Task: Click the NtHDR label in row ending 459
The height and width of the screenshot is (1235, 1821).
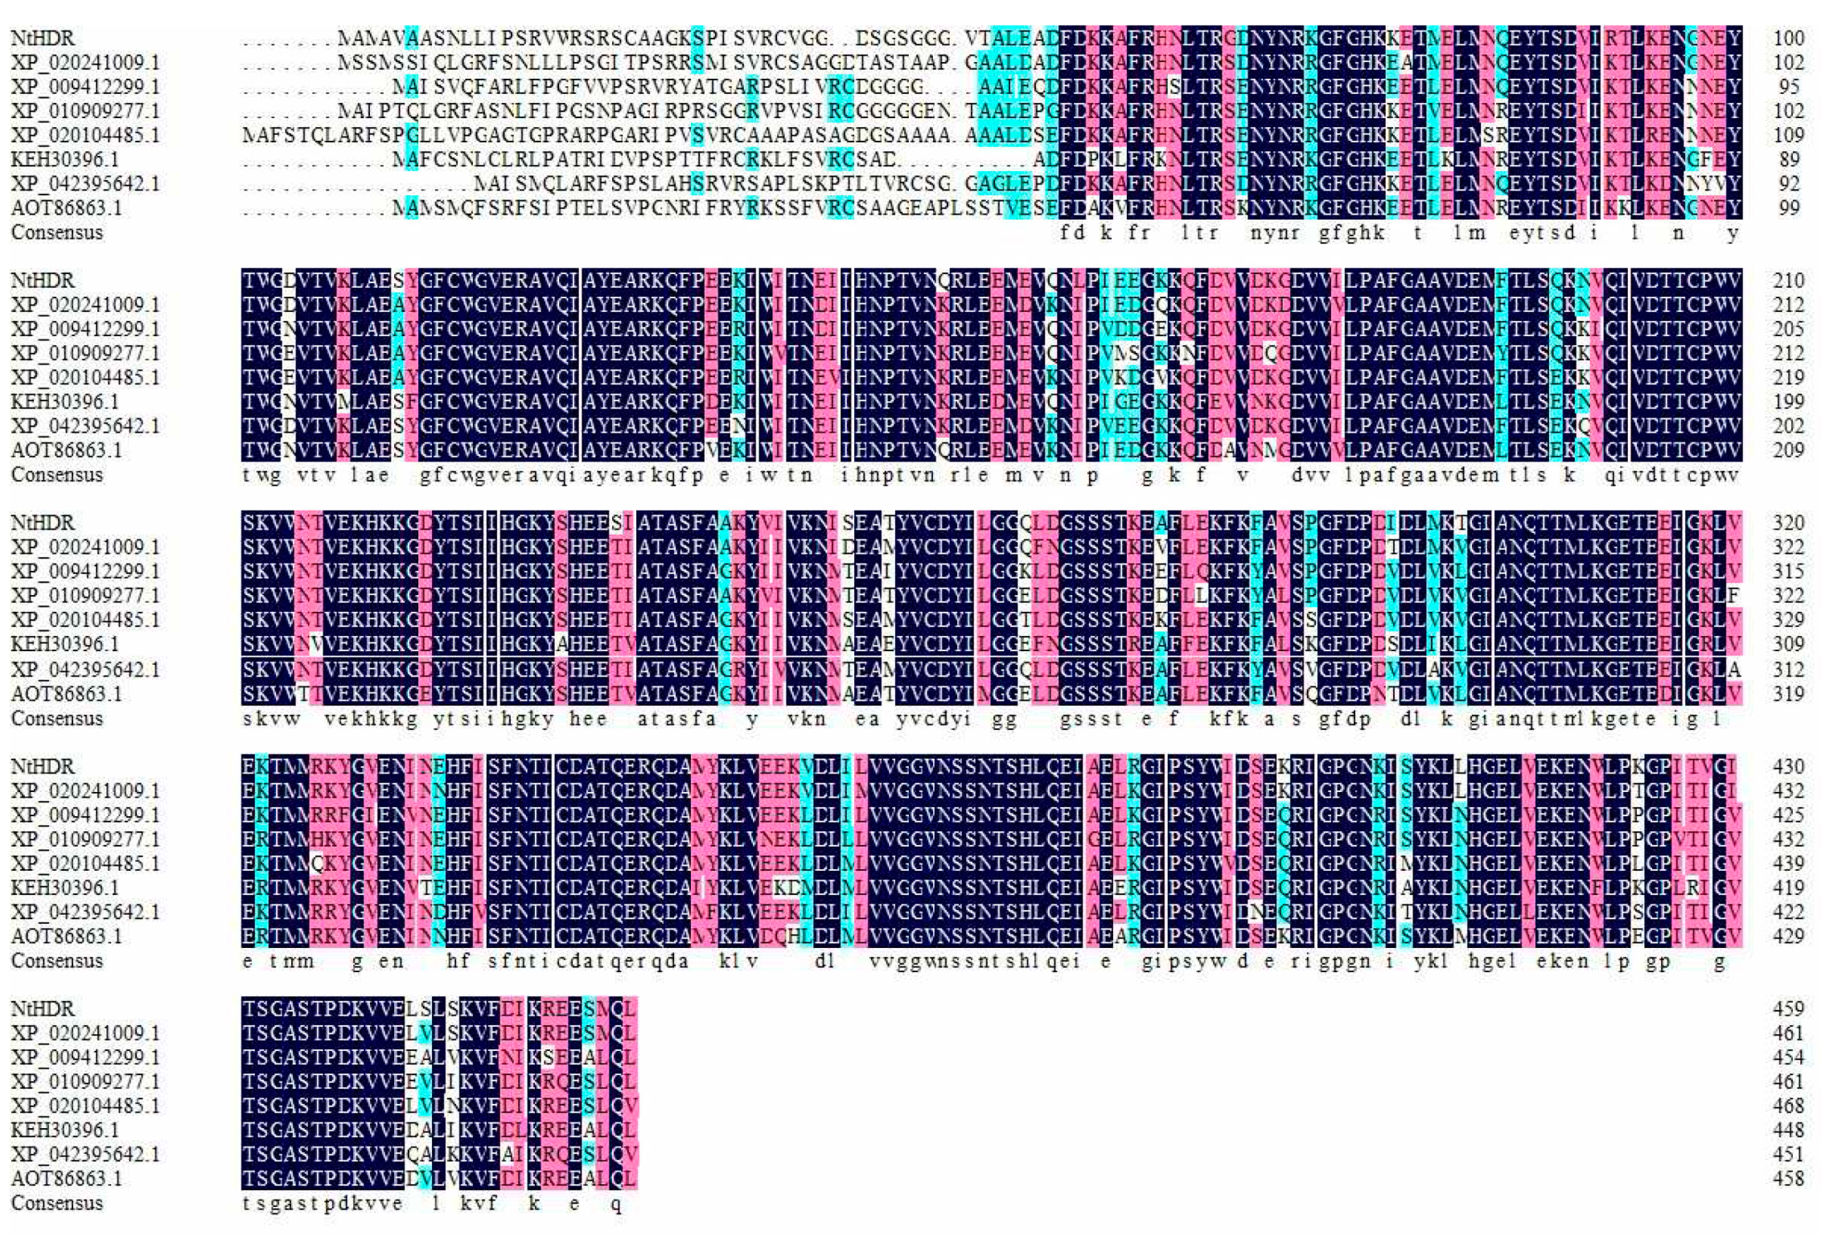Action: click(x=42, y=1008)
